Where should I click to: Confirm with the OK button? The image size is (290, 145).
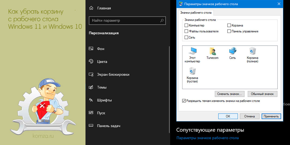pyautogui.click(x=228, y=116)
